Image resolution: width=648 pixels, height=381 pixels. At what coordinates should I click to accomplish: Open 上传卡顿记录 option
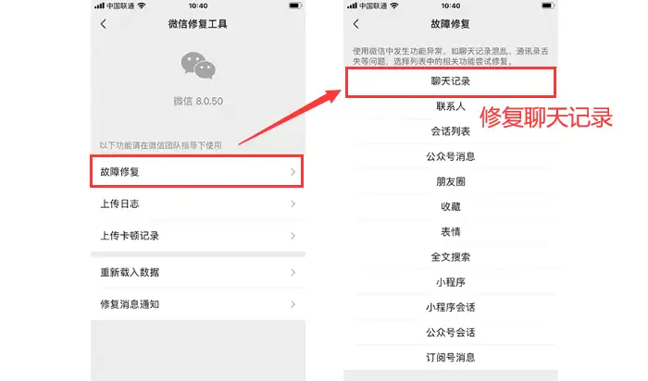point(198,236)
